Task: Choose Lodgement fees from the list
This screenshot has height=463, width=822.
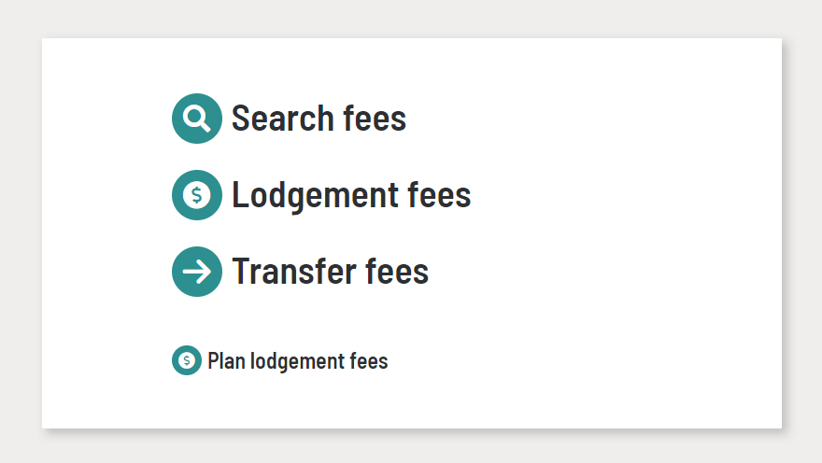Action: [x=351, y=195]
